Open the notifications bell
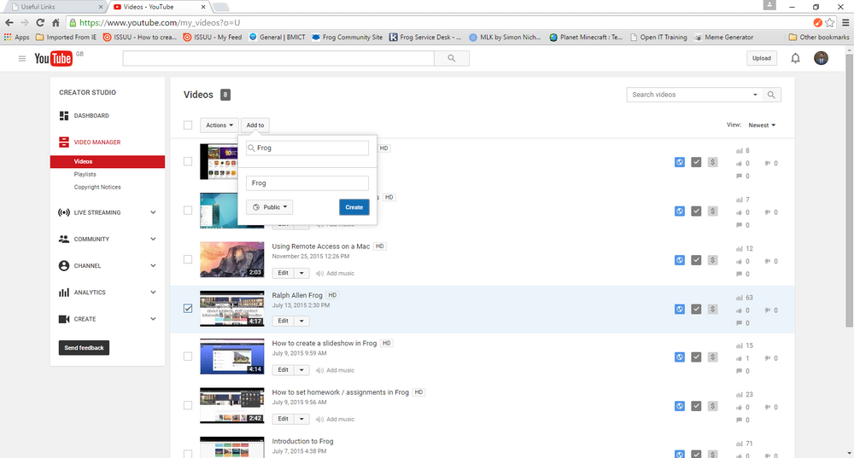This screenshot has height=458, width=854. 795,58
